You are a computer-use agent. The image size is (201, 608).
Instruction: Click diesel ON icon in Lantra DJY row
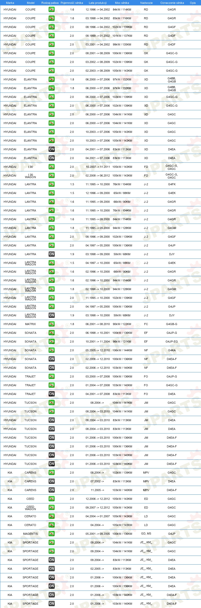point(52,254)
